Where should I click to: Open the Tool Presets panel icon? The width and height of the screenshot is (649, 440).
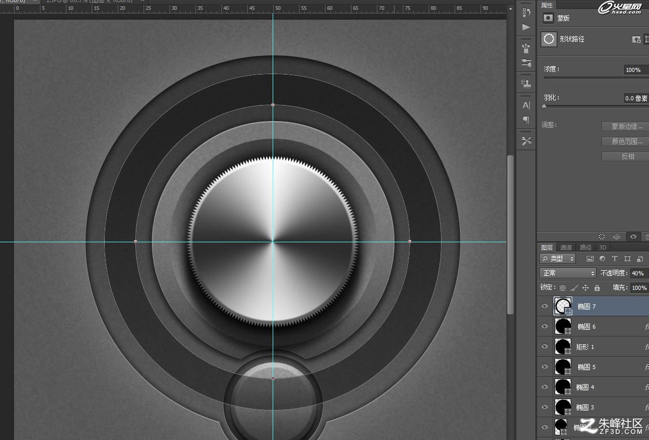526,141
